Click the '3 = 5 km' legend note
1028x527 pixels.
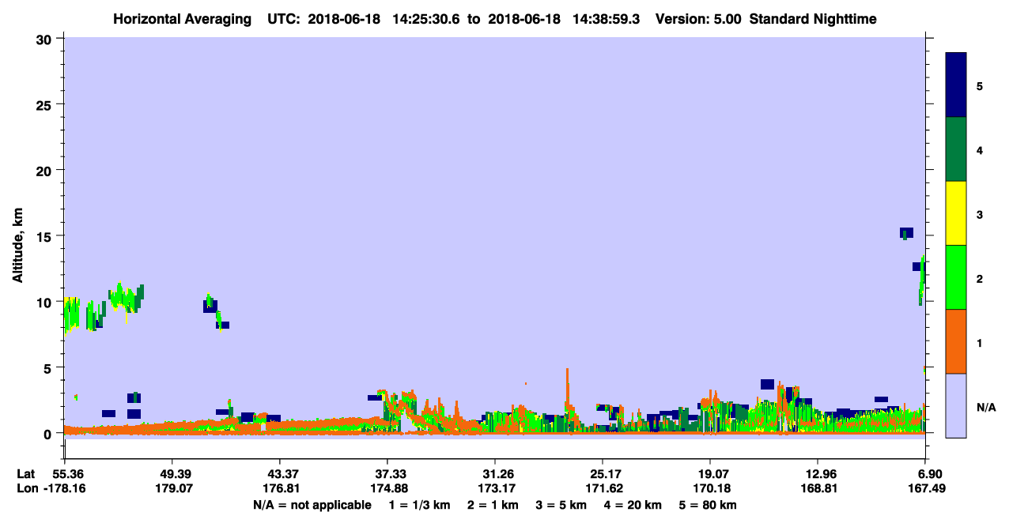click(x=560, y=504)
